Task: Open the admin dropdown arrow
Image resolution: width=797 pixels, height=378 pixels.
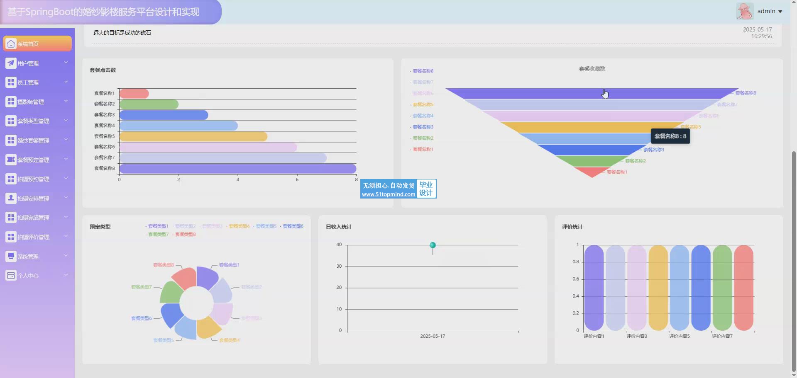Action: point(780,12)
